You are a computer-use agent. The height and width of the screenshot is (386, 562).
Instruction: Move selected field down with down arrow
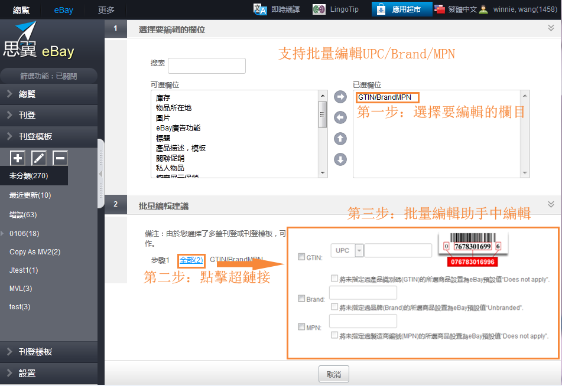tap(340, 159)
